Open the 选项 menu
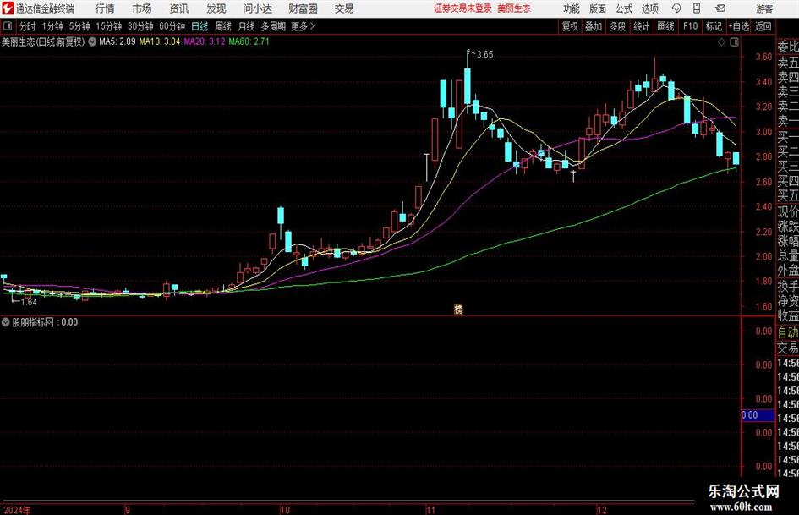This screenshot has height=515, width=799. tap(649, 8)
